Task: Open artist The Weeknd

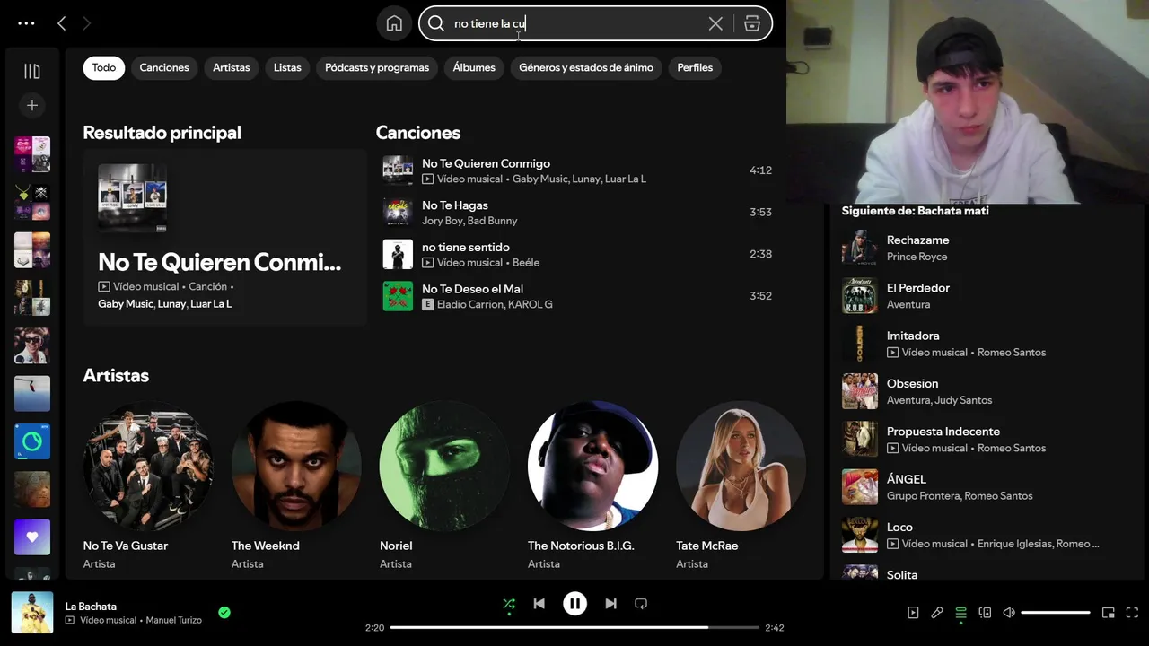Action: (296, 485)
